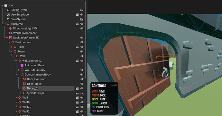Collapse the NavigationRegion3D node
The image size is (222, 116).
7,37
